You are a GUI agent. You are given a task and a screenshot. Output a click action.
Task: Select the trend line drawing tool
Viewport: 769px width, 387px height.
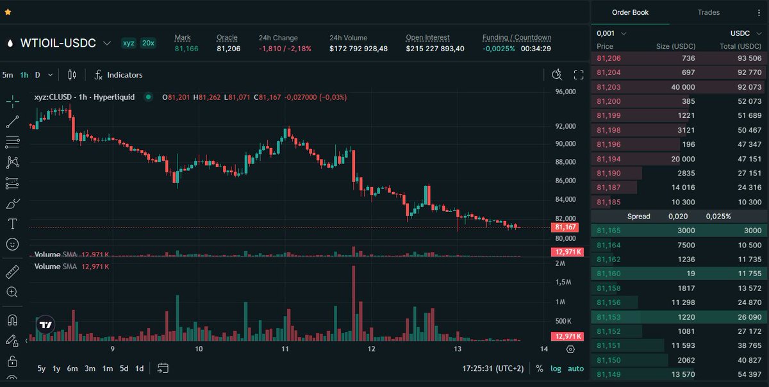tap(12, 122)
